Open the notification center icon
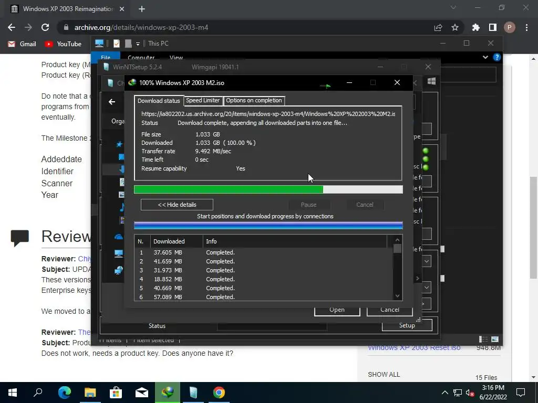Viewport: 538px width, 403px height. click(521, 393)
